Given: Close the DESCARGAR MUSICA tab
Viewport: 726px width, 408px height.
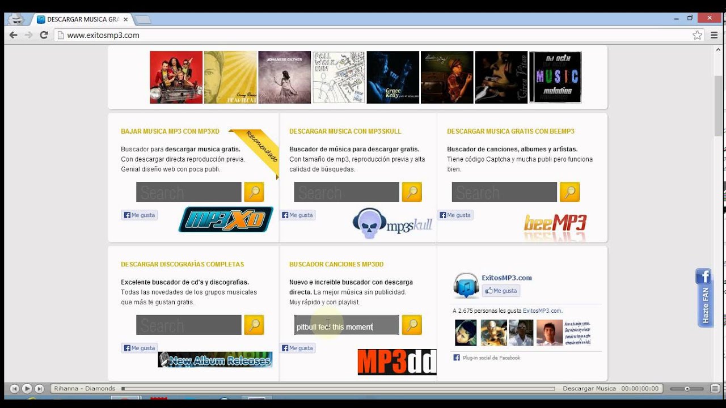Looking at the screenshot, I should pyautogui.click(x=125, y=19).
